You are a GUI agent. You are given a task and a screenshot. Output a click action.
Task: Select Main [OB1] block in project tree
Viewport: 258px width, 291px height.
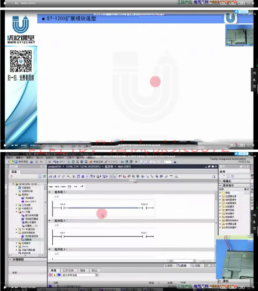30,201
